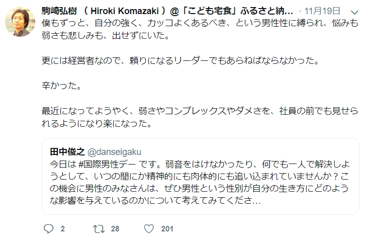This screenshot has width=365, height=239.
Task: Retweet this post using the arrows icon
Action: tap(99, 229)
